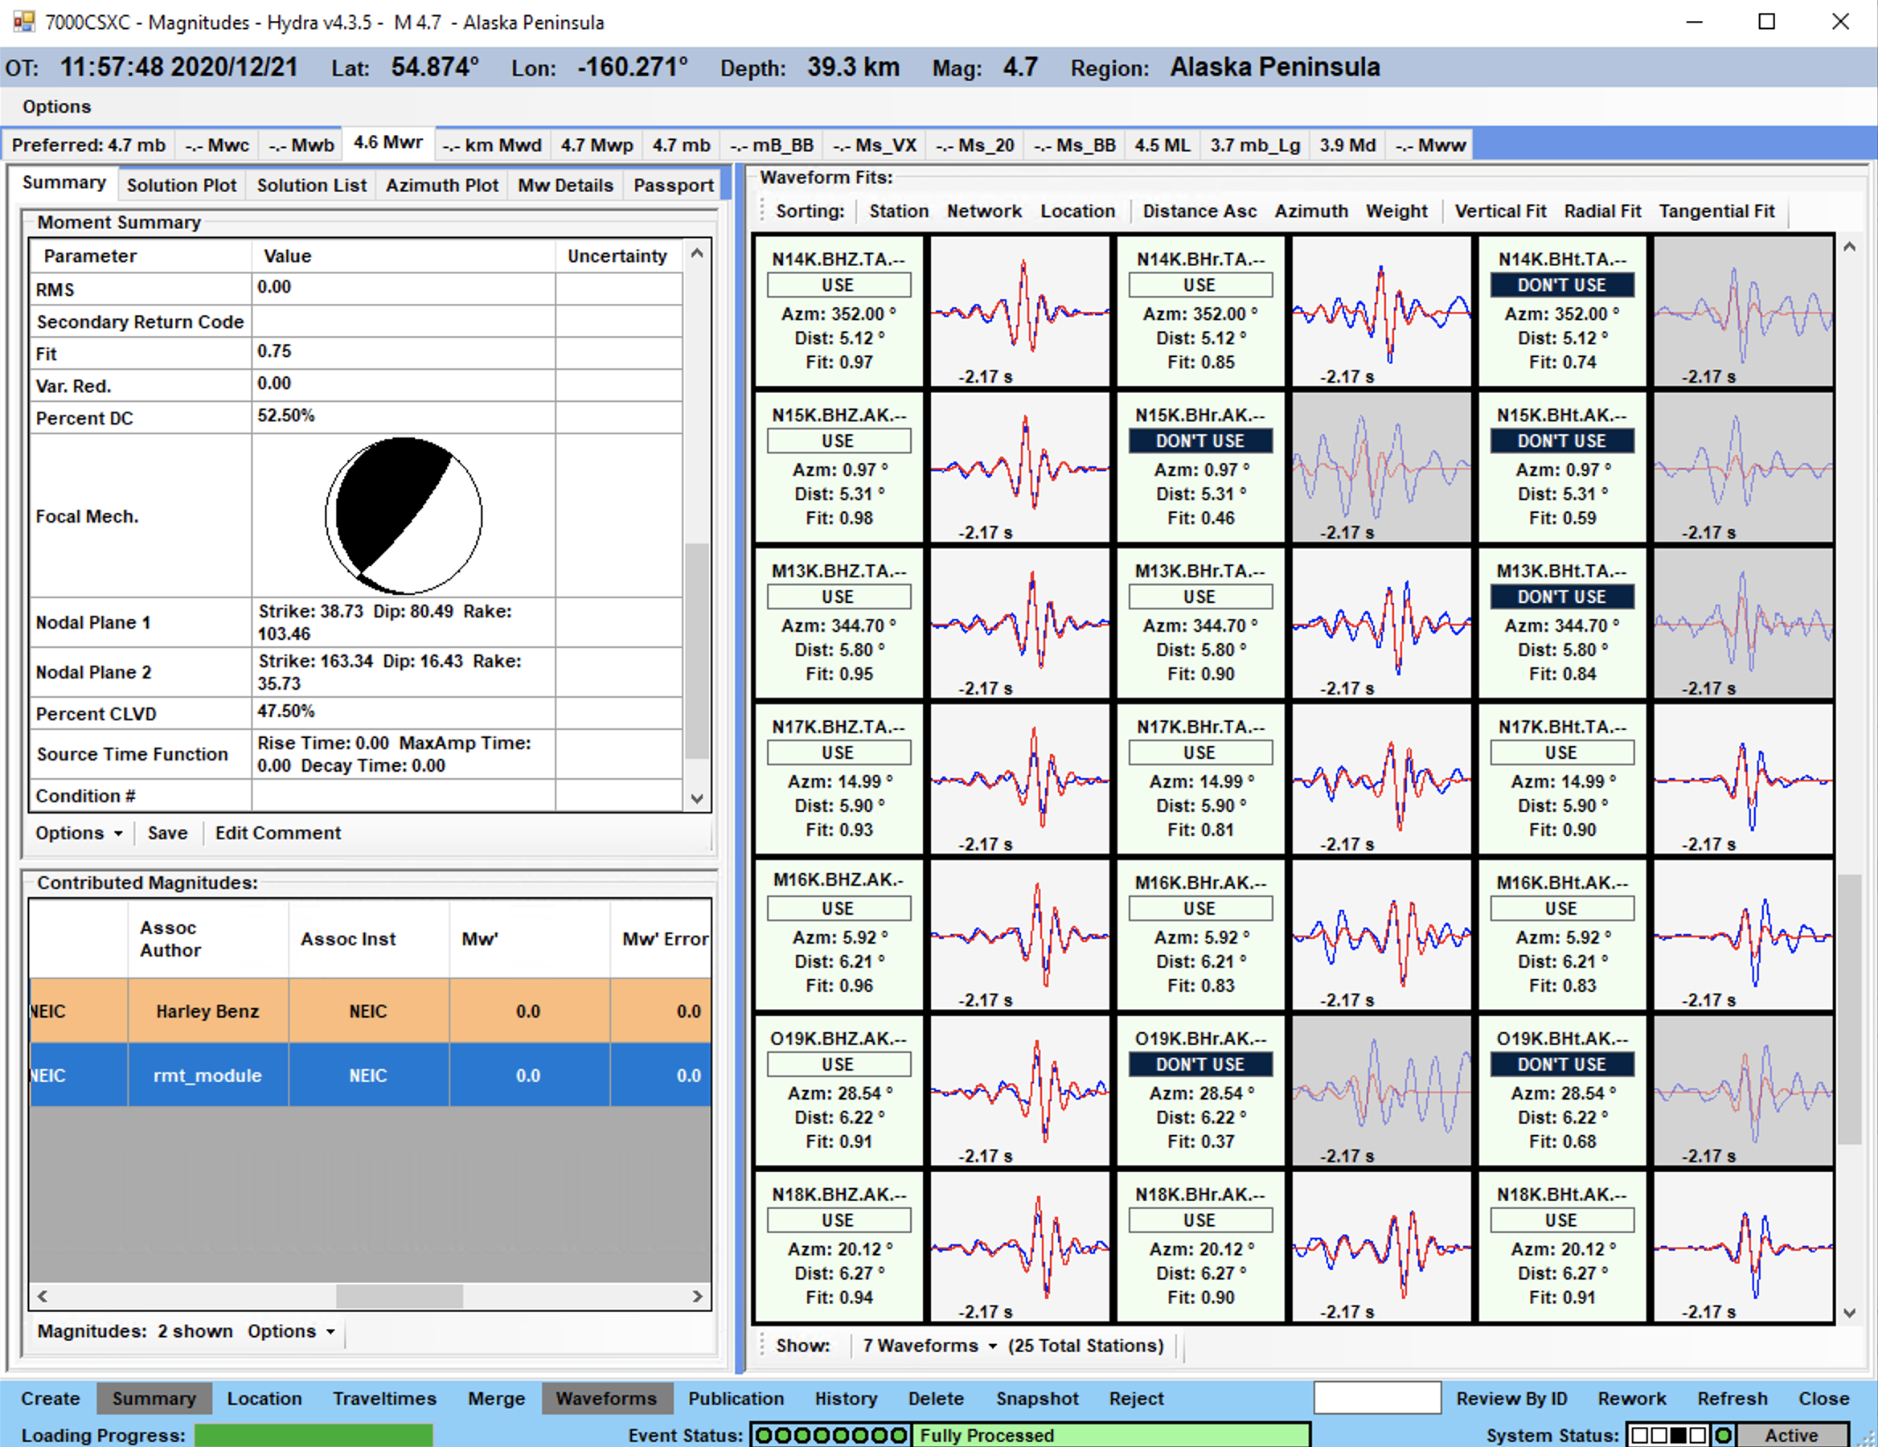Toggle DON'T USE for N15K.BHr.AK
The height and width of the screenshot is (1447, 1878).
(1199, 441)
